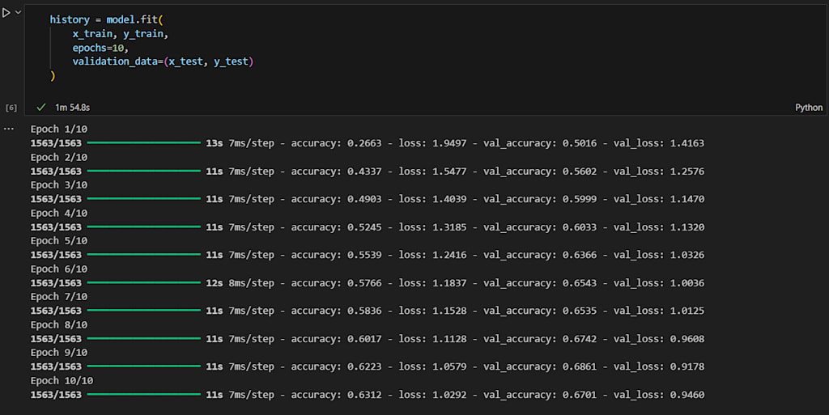Image resolution: width=829 pixels, height=415 pixels.
Task: Click val_accuracy: 0.5016 value
Action: [540, 143]
